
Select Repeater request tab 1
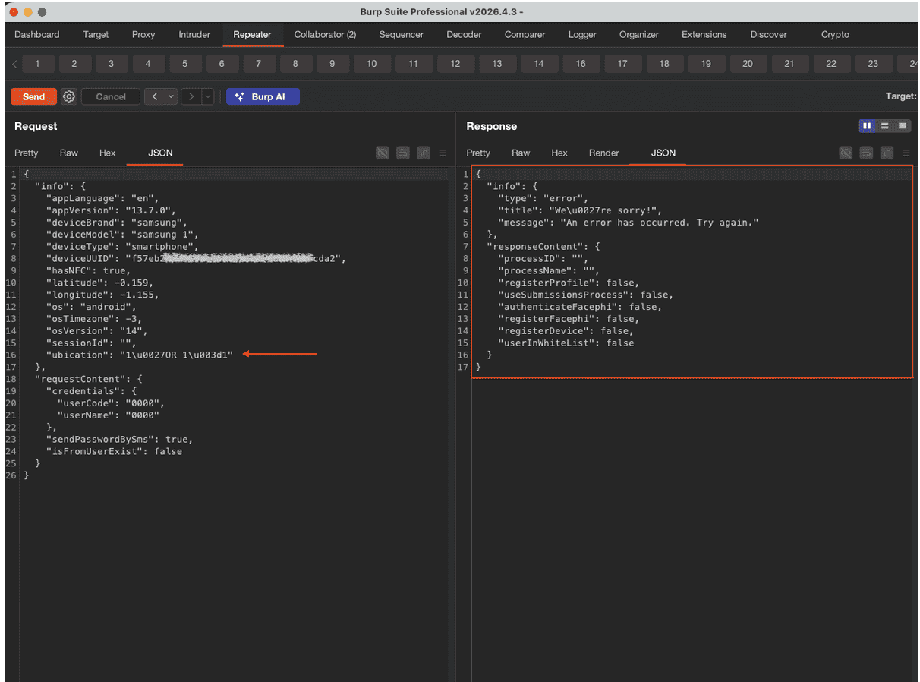(x=37, y=64)
